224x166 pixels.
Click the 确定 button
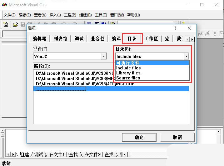click(139, 138)
